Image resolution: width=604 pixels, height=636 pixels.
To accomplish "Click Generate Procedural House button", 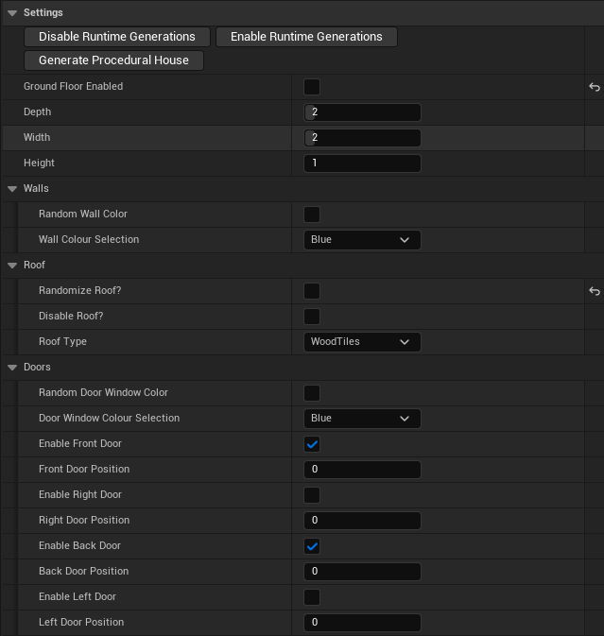I will (x=113, y=60).
